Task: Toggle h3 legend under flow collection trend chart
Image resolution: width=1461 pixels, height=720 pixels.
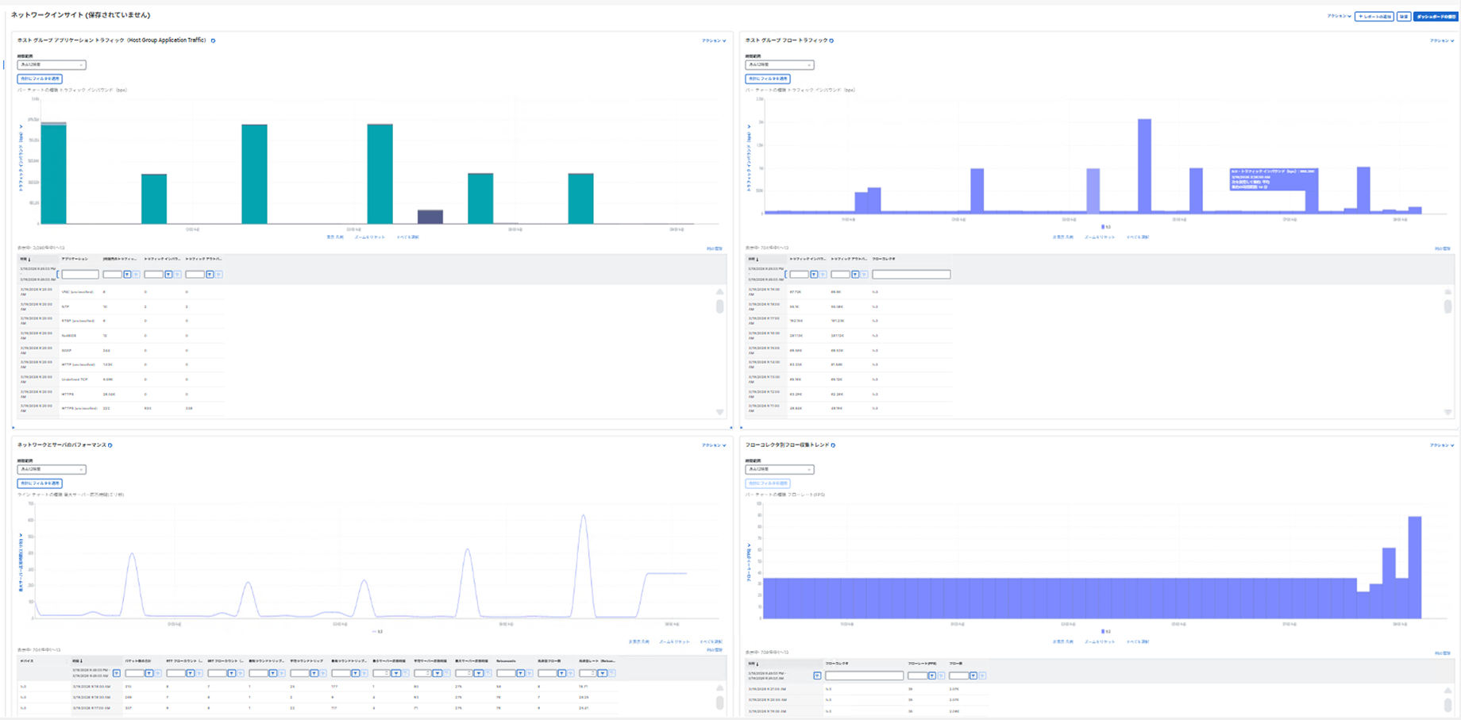Action: tap(1105, 632)
